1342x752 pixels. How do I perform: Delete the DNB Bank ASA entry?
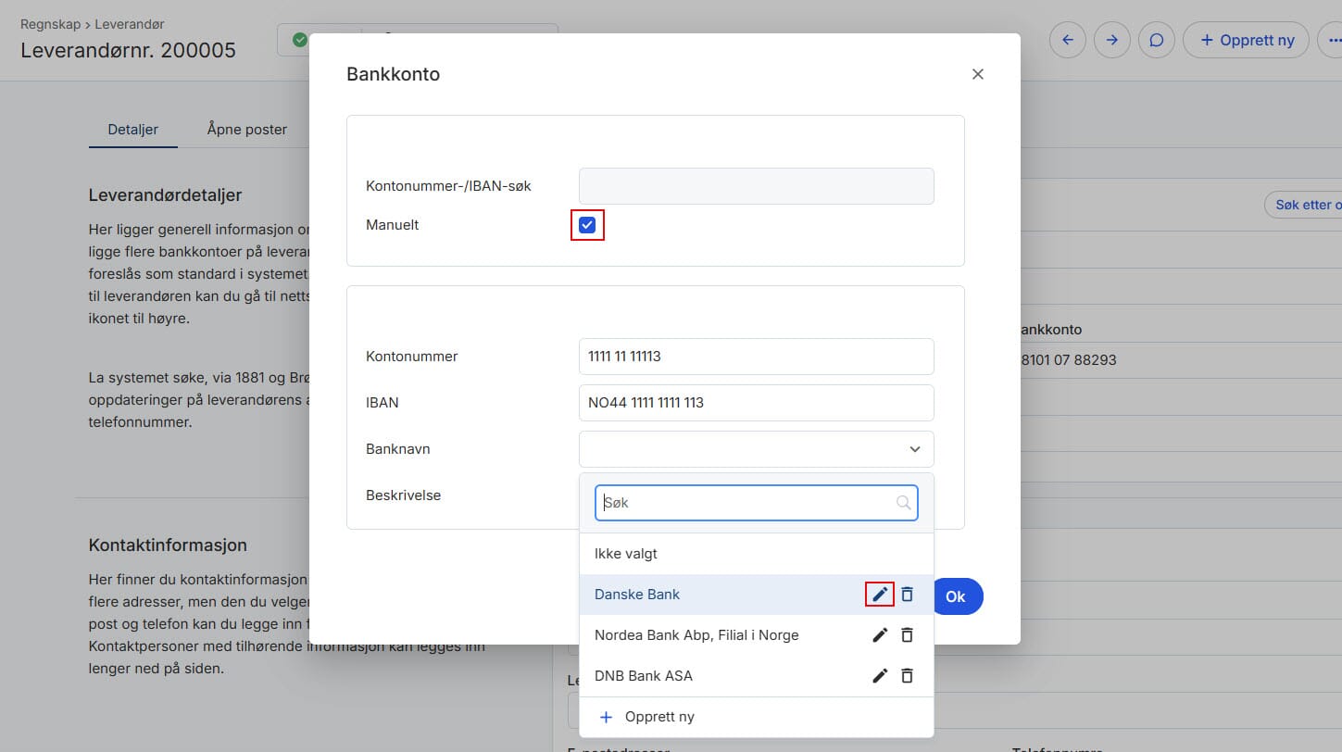(908, 676)
